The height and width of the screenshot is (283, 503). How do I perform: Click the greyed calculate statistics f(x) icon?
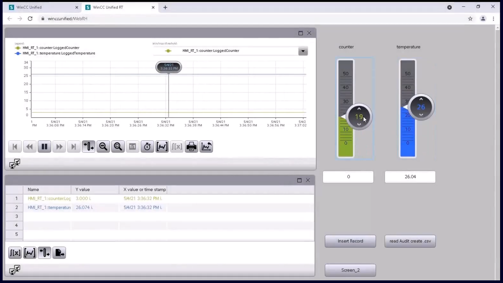tap(177, 147)
